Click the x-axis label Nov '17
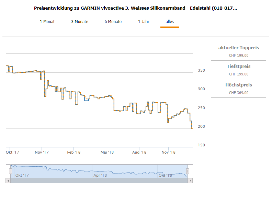272x197 pixels. (x=42, y=152)
